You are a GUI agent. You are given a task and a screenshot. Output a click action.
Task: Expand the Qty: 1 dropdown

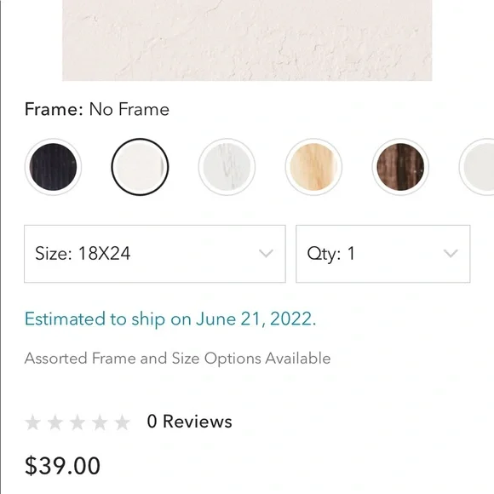pos(383,254)
